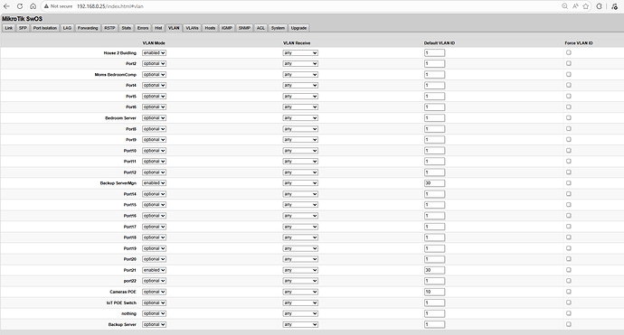Open the browser home page icon
The image size is (624, 335).
[x=33, y=6]
